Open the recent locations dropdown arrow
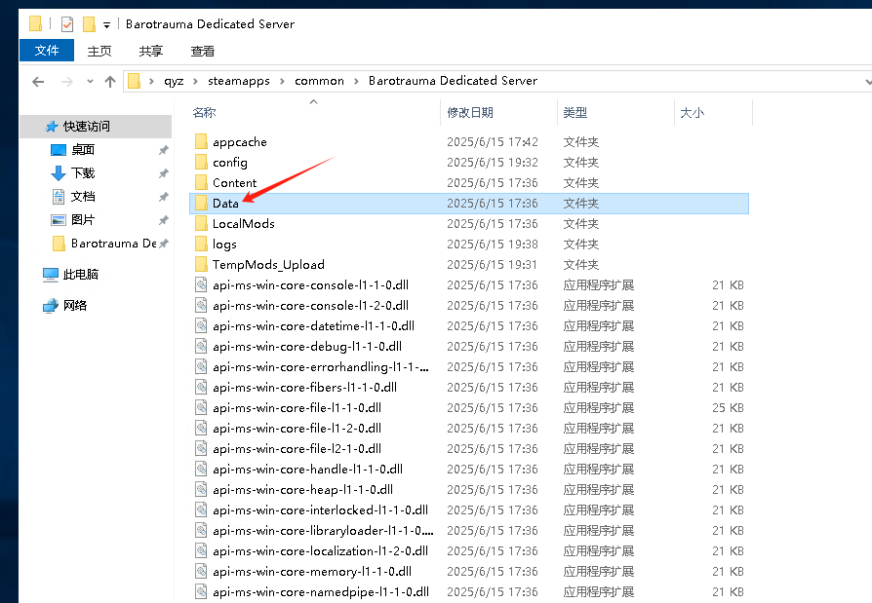The height and width of the screenshot is (603, 872). click(90, 81)
